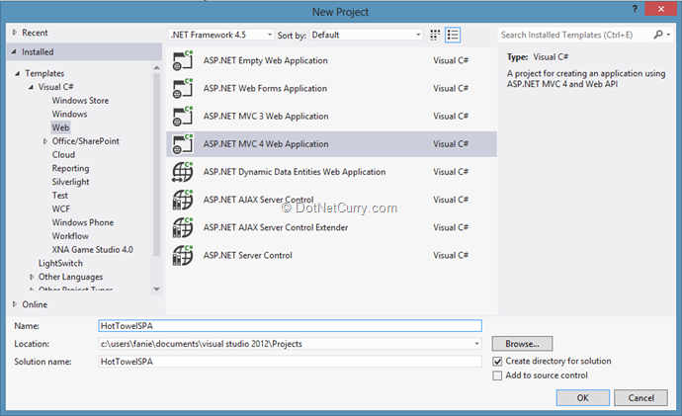Select the Cloud template category

click(63, 155)
